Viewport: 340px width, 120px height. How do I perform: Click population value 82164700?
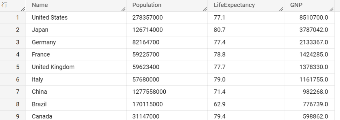146,42
